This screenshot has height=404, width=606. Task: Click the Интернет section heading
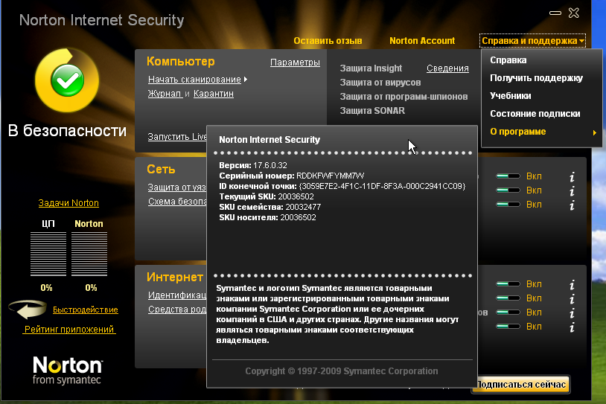[175, 277]
